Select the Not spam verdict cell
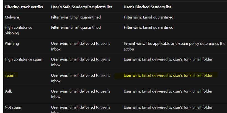The height and width of the screenshot is (113, 227). pyautogui.click(x=13, y=107)
